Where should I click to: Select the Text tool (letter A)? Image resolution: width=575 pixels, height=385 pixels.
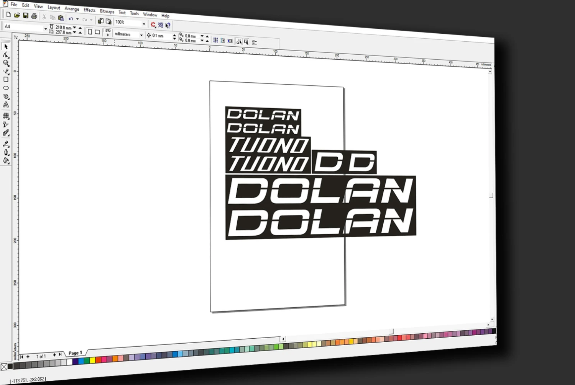click(x=6, y=104)
